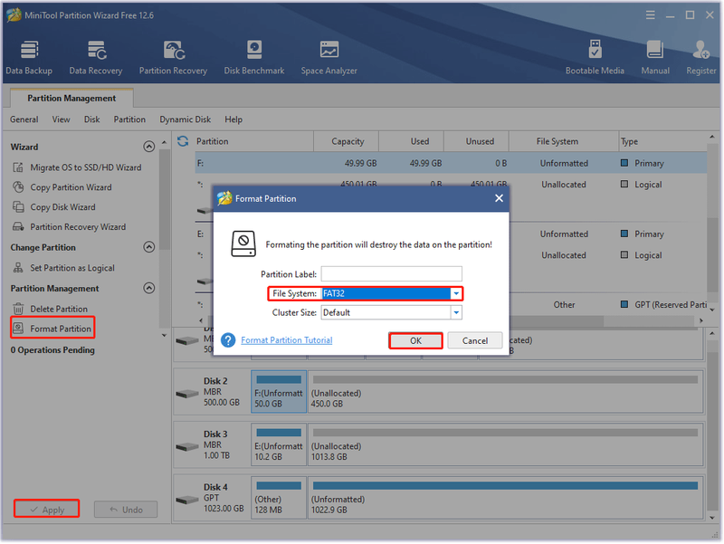724x544 pixels.
Task: Select Disk 2 unallocated 450.0 GB space
Action: click(x=506, y=391)
